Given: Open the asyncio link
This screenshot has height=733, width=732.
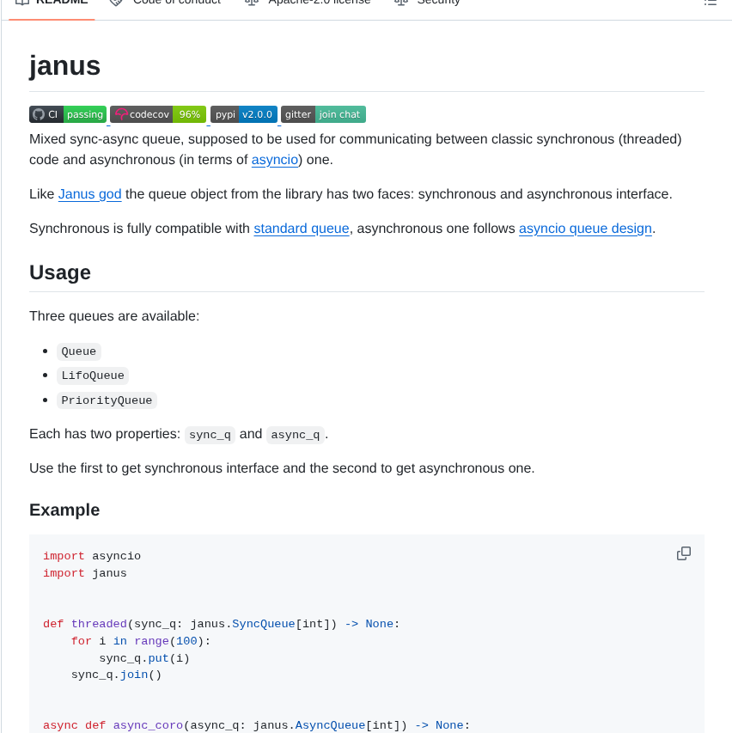Looking at the screenshot, I should pyautogui.click(x=274, y=159).
